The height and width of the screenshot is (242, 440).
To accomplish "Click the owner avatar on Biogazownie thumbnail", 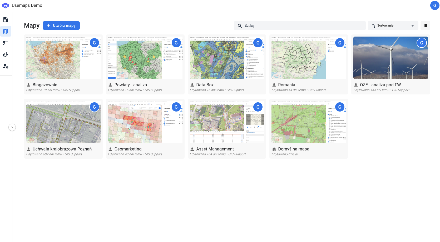I will 94,43.
